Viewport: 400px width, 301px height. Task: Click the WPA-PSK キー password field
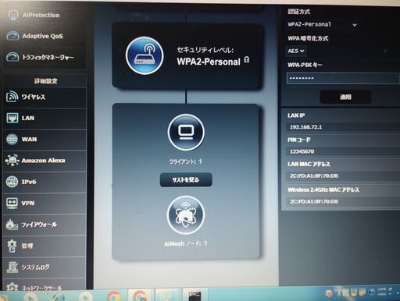click(x=343, y=78)
